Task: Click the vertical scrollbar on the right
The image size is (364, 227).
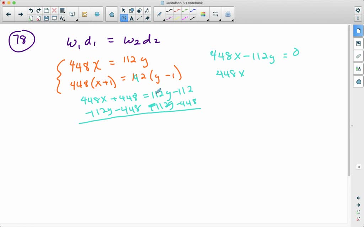Action: pos(352,124)
